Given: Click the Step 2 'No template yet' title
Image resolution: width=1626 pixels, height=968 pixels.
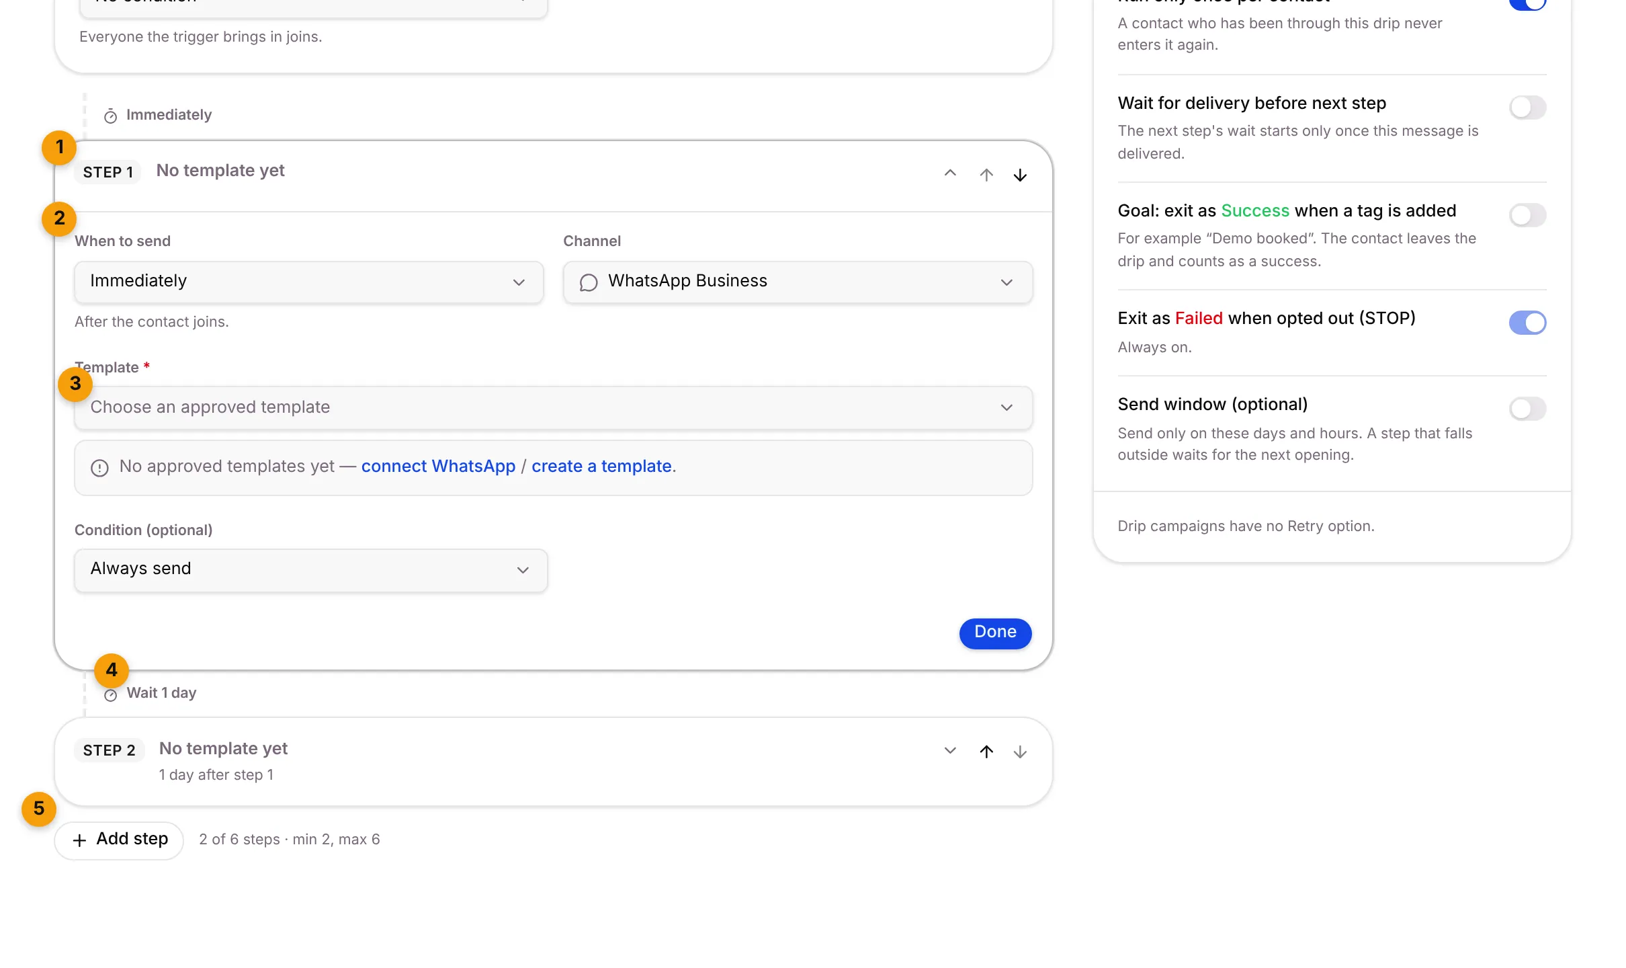Looking at the screenshot, I should [x=223, y=749].
